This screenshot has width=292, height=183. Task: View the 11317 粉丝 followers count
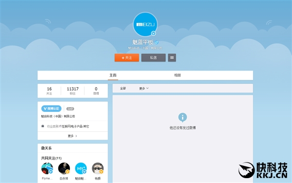73,91
